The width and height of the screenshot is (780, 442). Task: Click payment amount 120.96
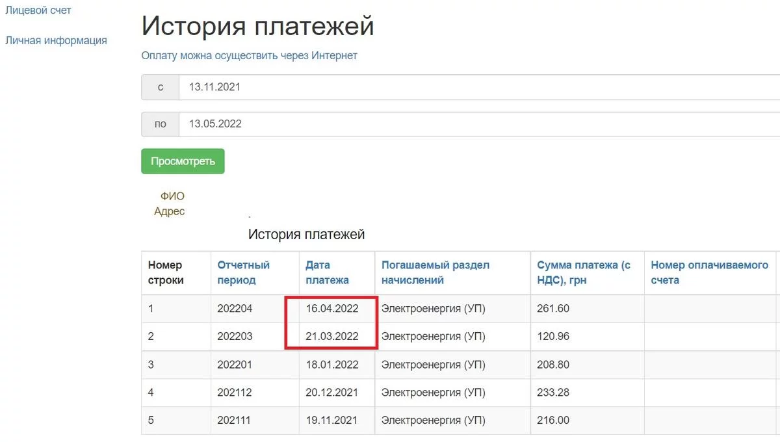[x=553, y=337]
